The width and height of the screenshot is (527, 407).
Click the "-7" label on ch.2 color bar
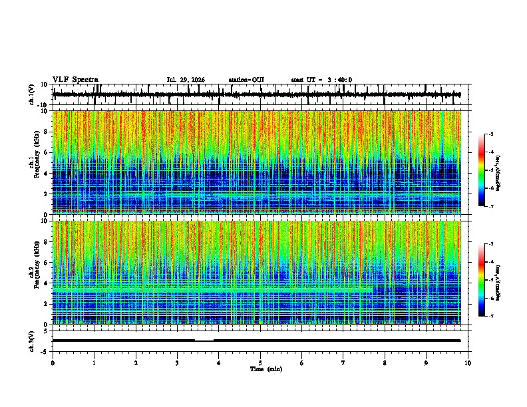491,316
